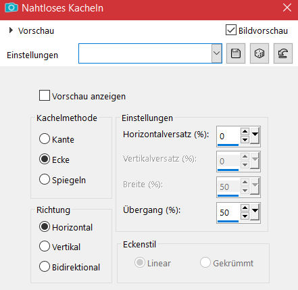Image resolution: width=298 pixels, height=290 pixels.
Task: Decrease Übergang value with down arrow
Action: point(245,216)
